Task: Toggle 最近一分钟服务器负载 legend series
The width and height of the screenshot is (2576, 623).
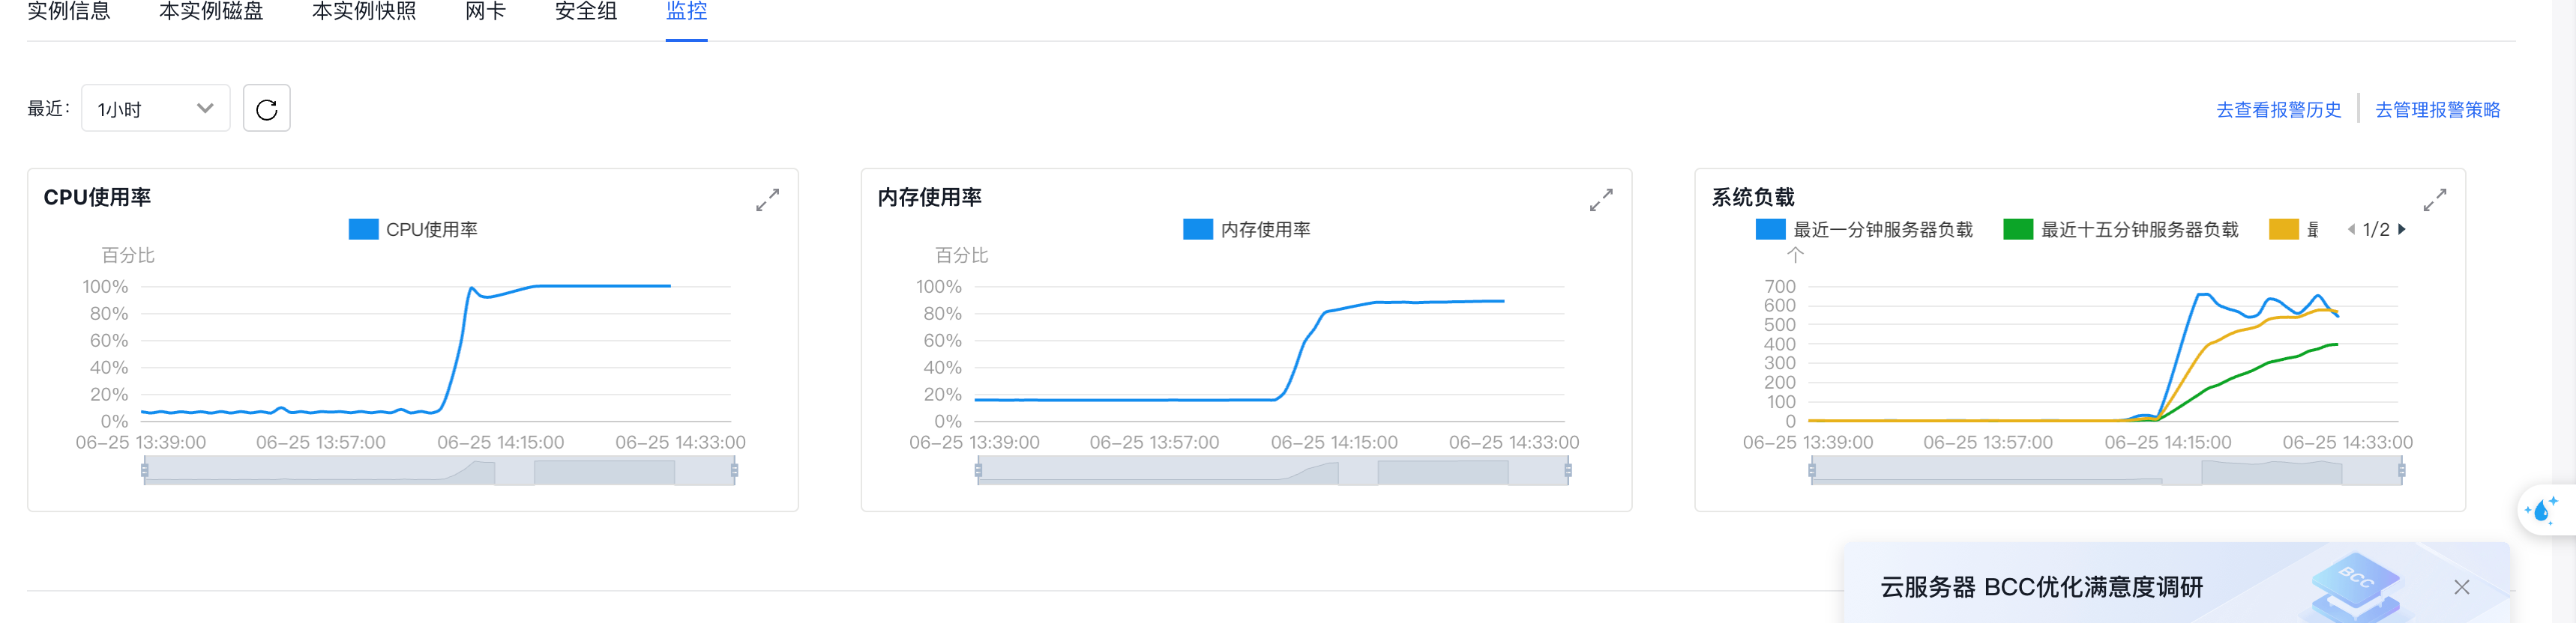Action: (1864, 230)
